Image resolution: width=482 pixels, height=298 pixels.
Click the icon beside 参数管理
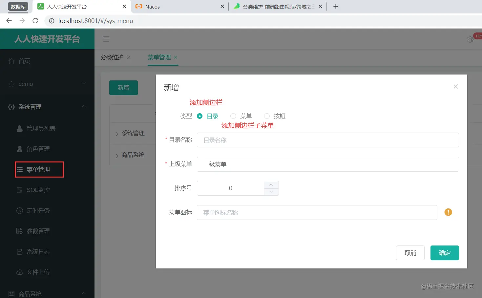click(x=20, y=231)
